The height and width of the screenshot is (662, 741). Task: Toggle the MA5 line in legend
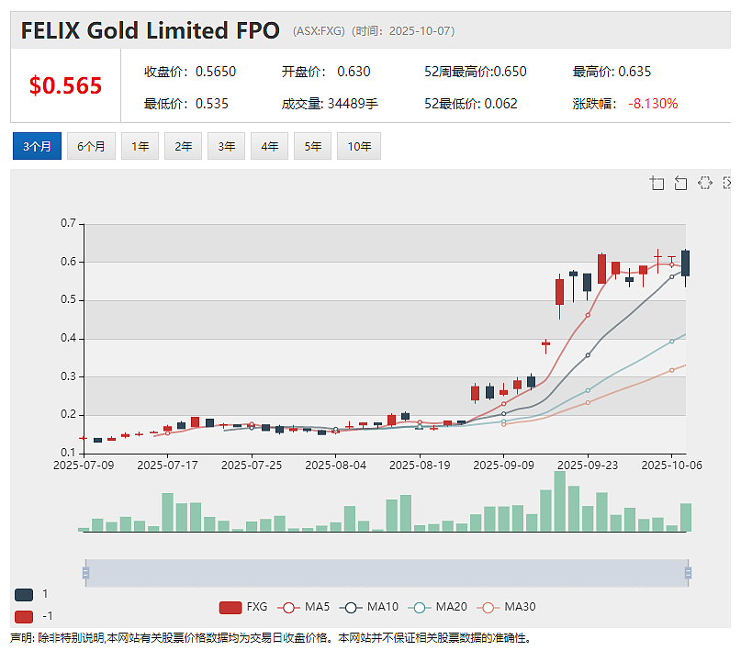point(303,607)
